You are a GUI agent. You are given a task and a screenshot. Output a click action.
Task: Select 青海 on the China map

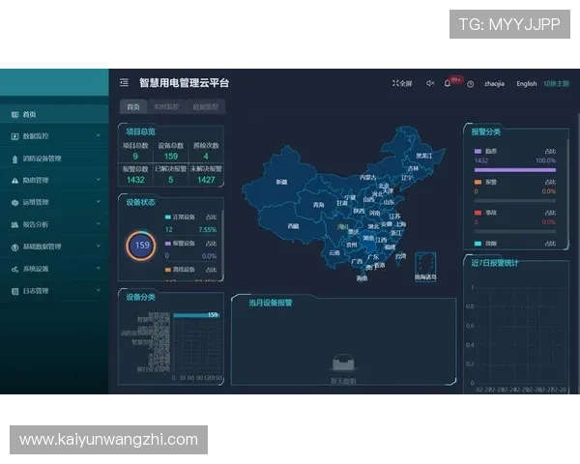pyautogui.click(x=318, y=205)
